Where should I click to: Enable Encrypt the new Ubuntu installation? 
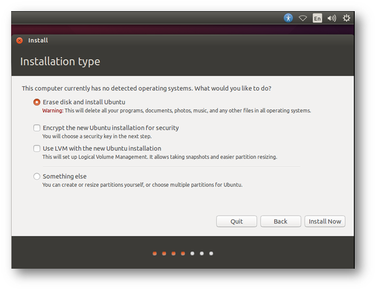click(x=37, y=128)
